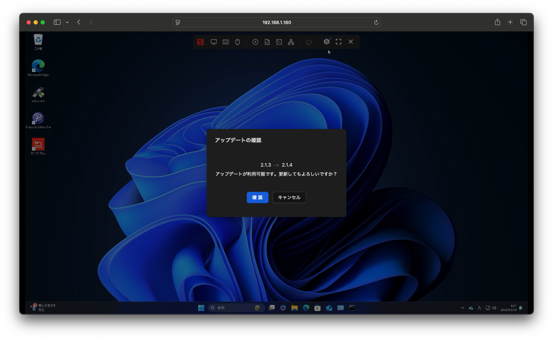Image resolution: width=553 pixels, height=340 pixels.
Task: Toggle fullscreen mode icon
Action: pyautogui.click(x=338, y=42)
